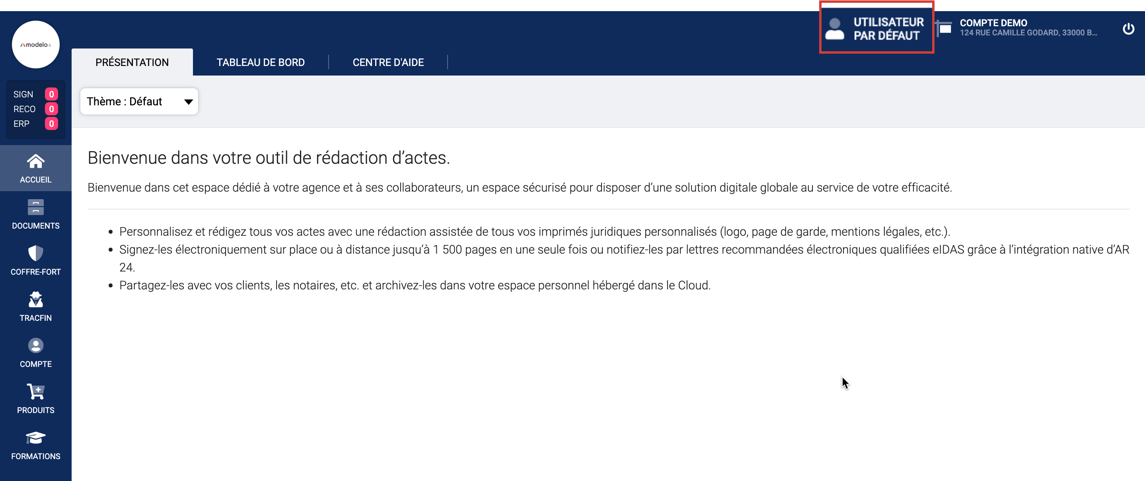Open the Formations graduation cap icon

(35, 438)
